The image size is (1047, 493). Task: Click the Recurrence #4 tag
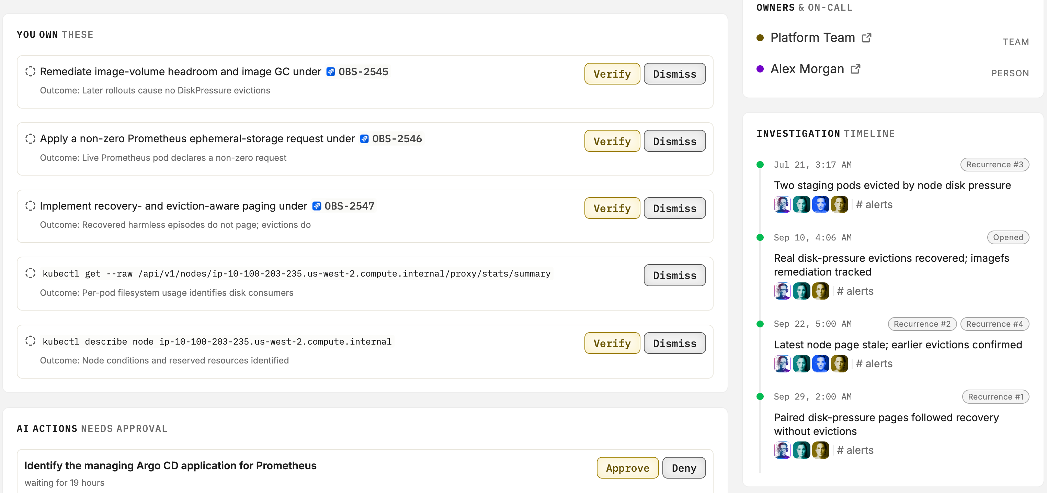pos(994,324)
